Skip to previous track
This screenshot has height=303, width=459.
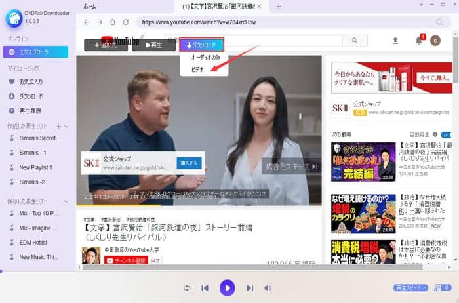click(205, 288)
